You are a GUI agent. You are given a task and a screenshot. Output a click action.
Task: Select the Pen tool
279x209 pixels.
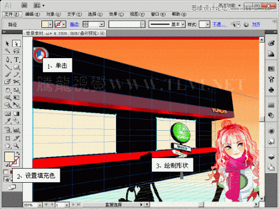[x=7, y=59]
